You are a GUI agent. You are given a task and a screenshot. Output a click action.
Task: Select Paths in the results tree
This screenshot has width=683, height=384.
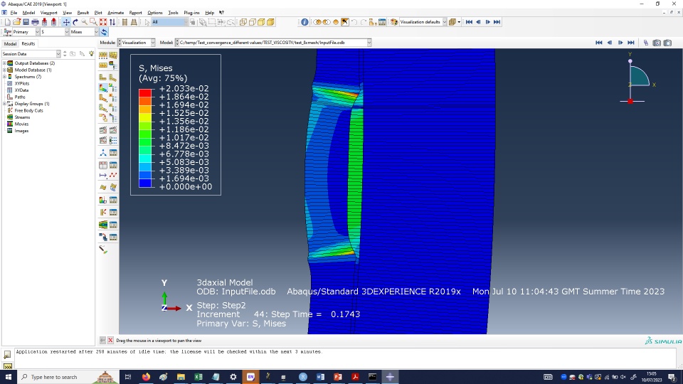pos(20,97)
